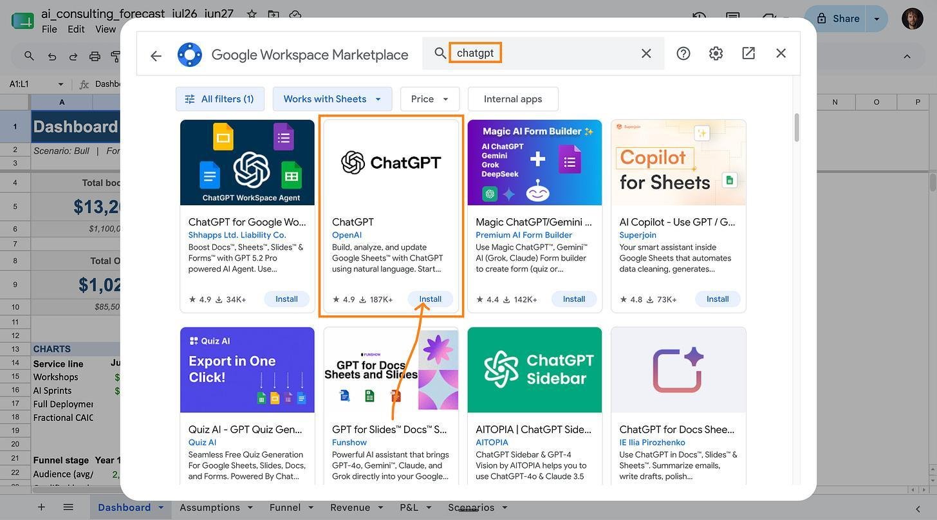
Task: Open the AITOPIA developer link
Action: [x=492, y=442]
